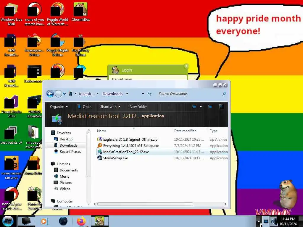Click the refresh icon in address bar
This screenshot has height=227, width=303.
click(149, 94)
